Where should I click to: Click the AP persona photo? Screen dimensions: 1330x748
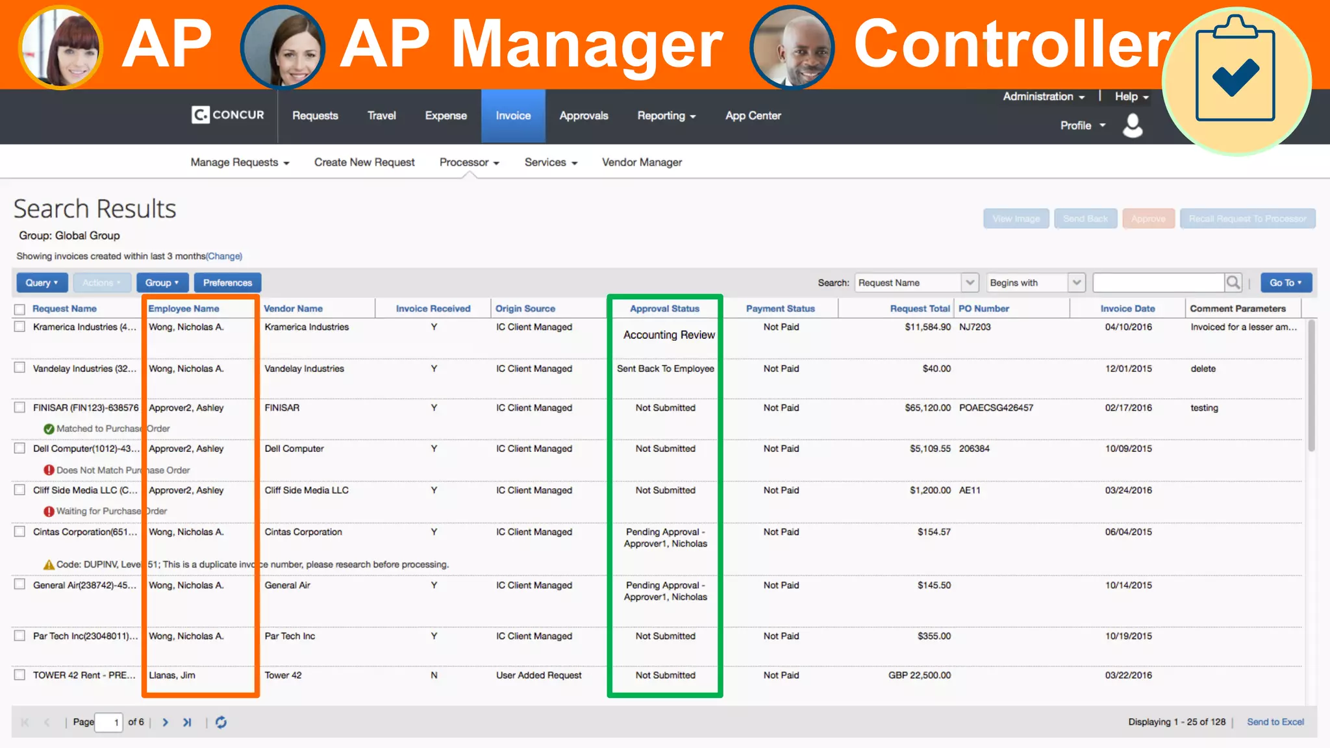click(x=60, y=47)
